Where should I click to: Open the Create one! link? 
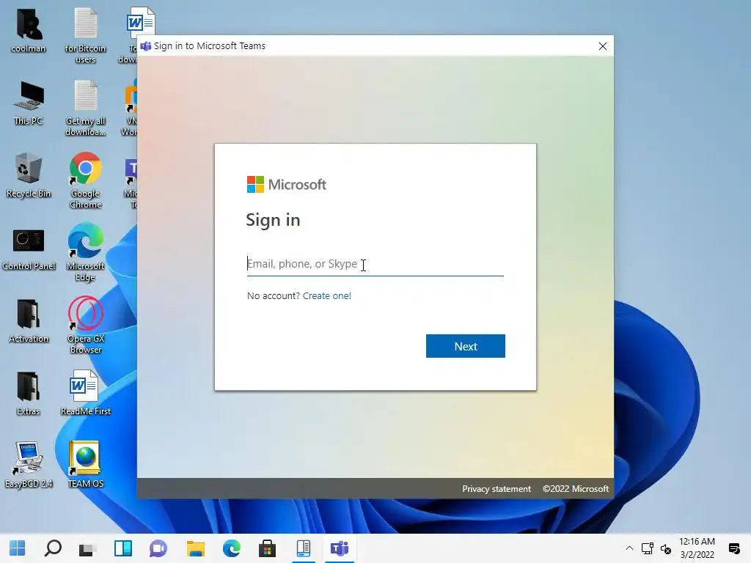coord(326,296)
